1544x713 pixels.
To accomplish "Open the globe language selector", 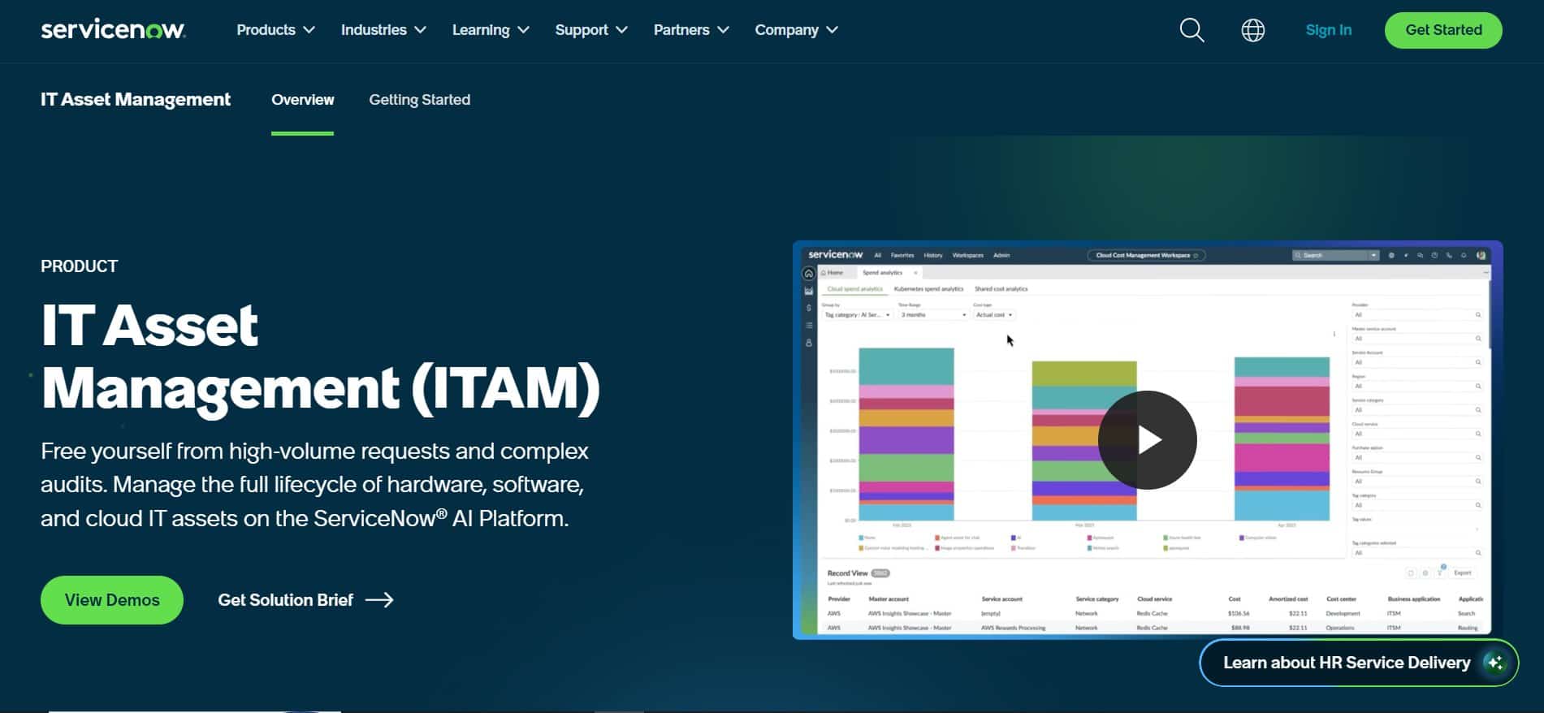I will (x=1252, y=30).
